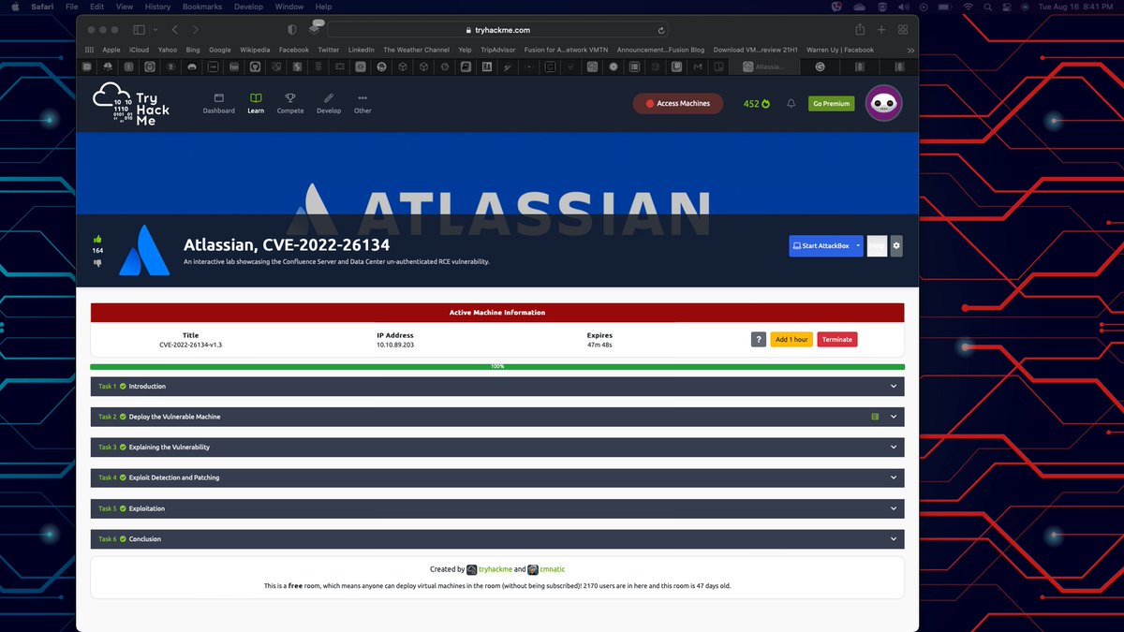Open the Develop nav item

(x=329, y=103)
